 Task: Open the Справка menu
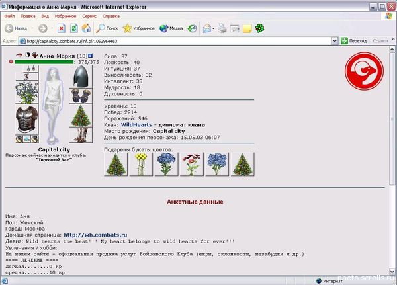pyautogui.click(x=111, y=16)
